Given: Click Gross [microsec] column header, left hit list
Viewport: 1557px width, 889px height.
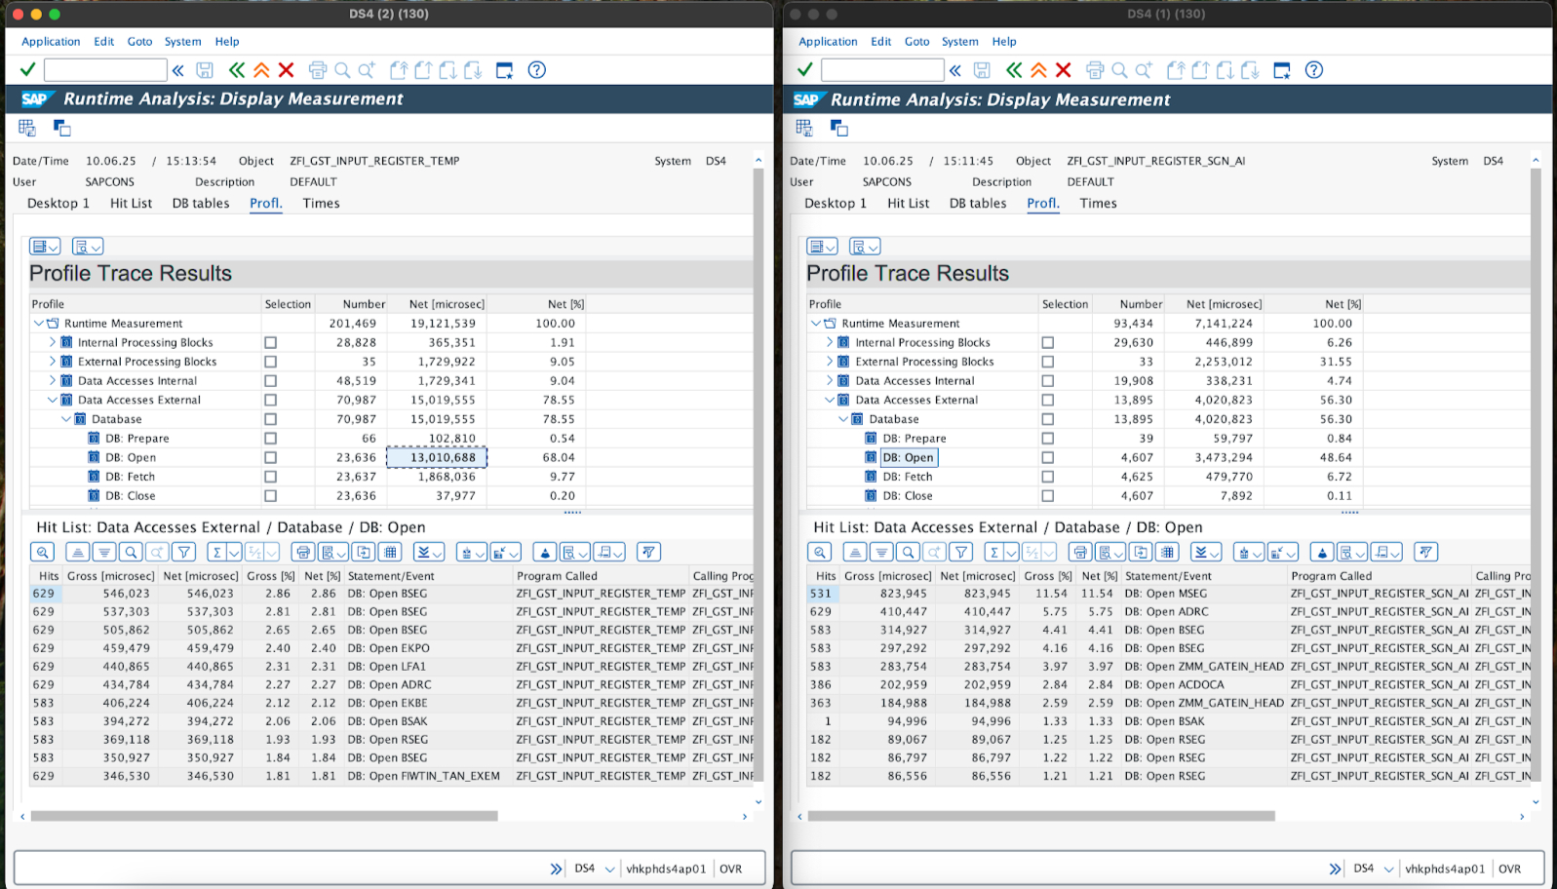Looking at the screenshot, I should pos(110,576).
